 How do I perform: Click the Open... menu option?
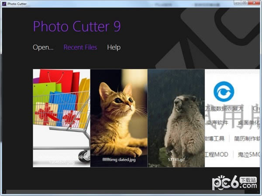[43, 47]
